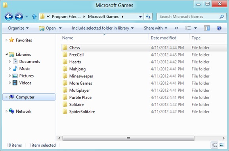
Task: Click the SpiderSolitaire folder name
Action: pyautogui.click(x=82, y=111)
